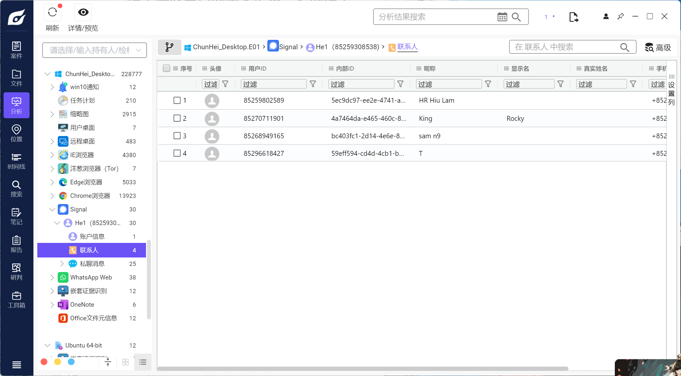Open the Report (报告) sidebar tab
Screen dimensions: 681x376
click(16, 244)
